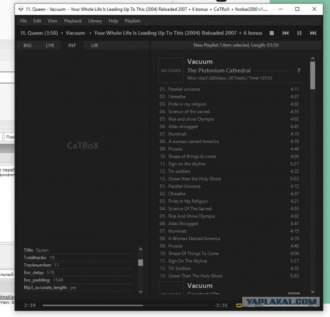Click the Title: Queen info row
The width and height of the screenshot is (330, 317).
(77, 250)
